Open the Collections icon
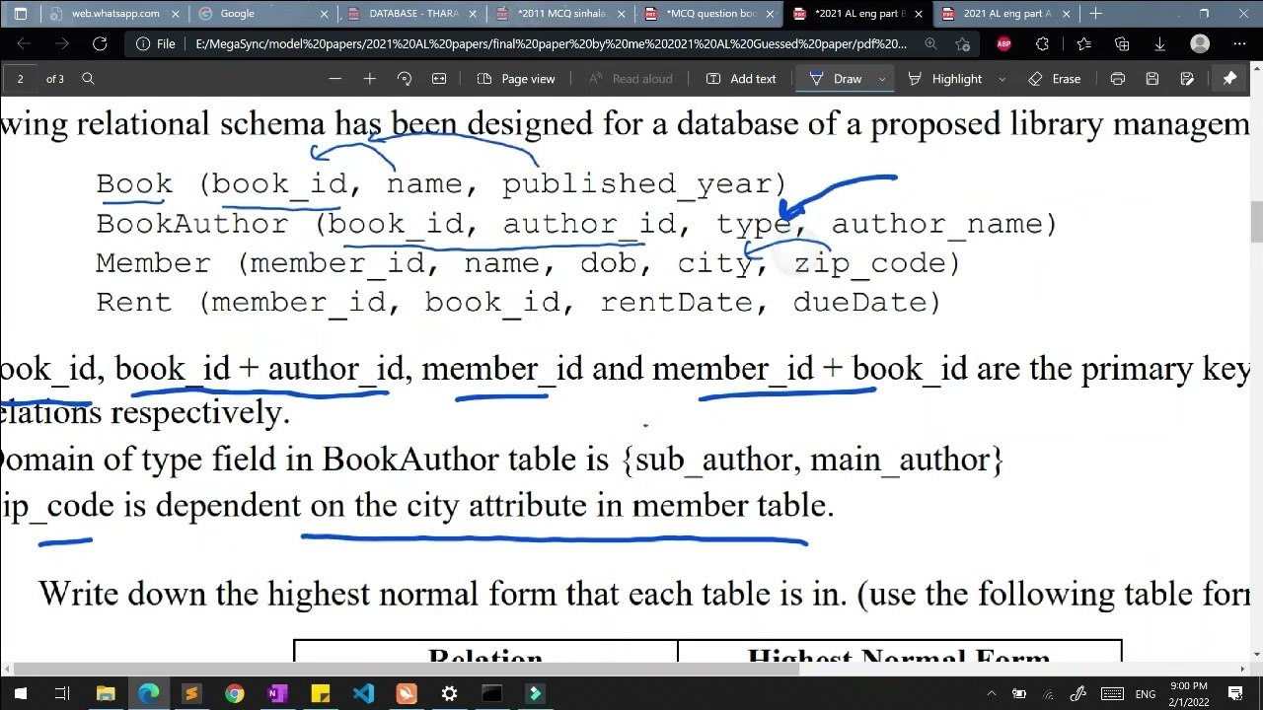Screen dimensions: 1263x710 click(1122, 44)
